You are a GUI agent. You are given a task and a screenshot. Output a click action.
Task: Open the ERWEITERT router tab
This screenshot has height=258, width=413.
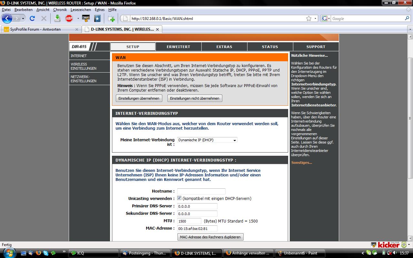178,47
